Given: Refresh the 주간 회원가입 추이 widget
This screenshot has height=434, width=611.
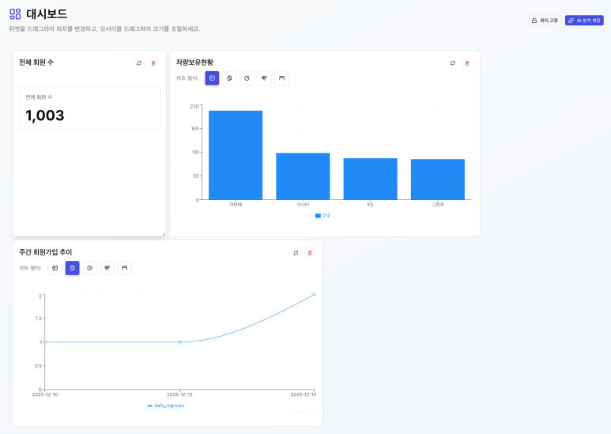Looking at the screenshot, I should click(x=296, y=253).
